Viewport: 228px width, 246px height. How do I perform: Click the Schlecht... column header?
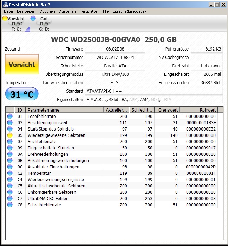click(142, 110)
